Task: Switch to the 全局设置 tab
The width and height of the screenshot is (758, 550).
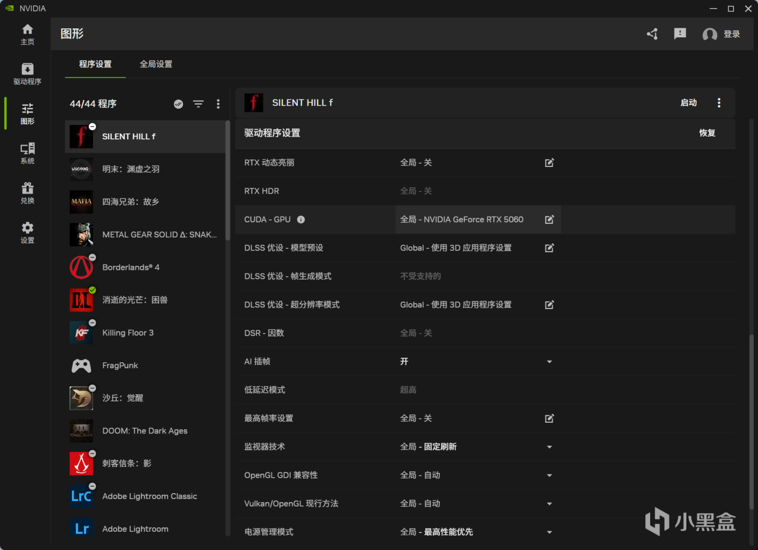Action: click(156, 64)
